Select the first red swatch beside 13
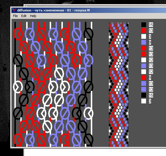This screenshot has width=166, height=156. 144,31
